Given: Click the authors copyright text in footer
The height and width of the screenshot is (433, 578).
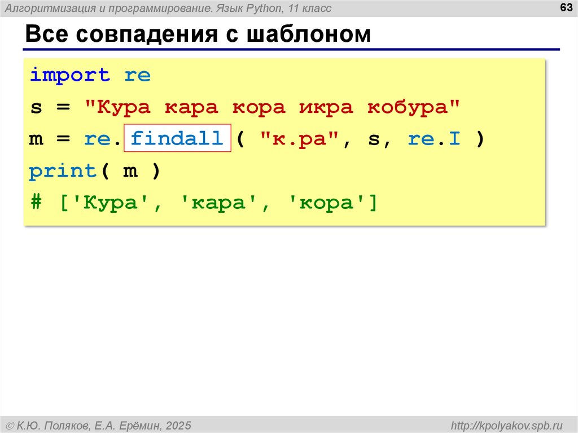Looking at the screenshot, I should (x=99, y=425).
